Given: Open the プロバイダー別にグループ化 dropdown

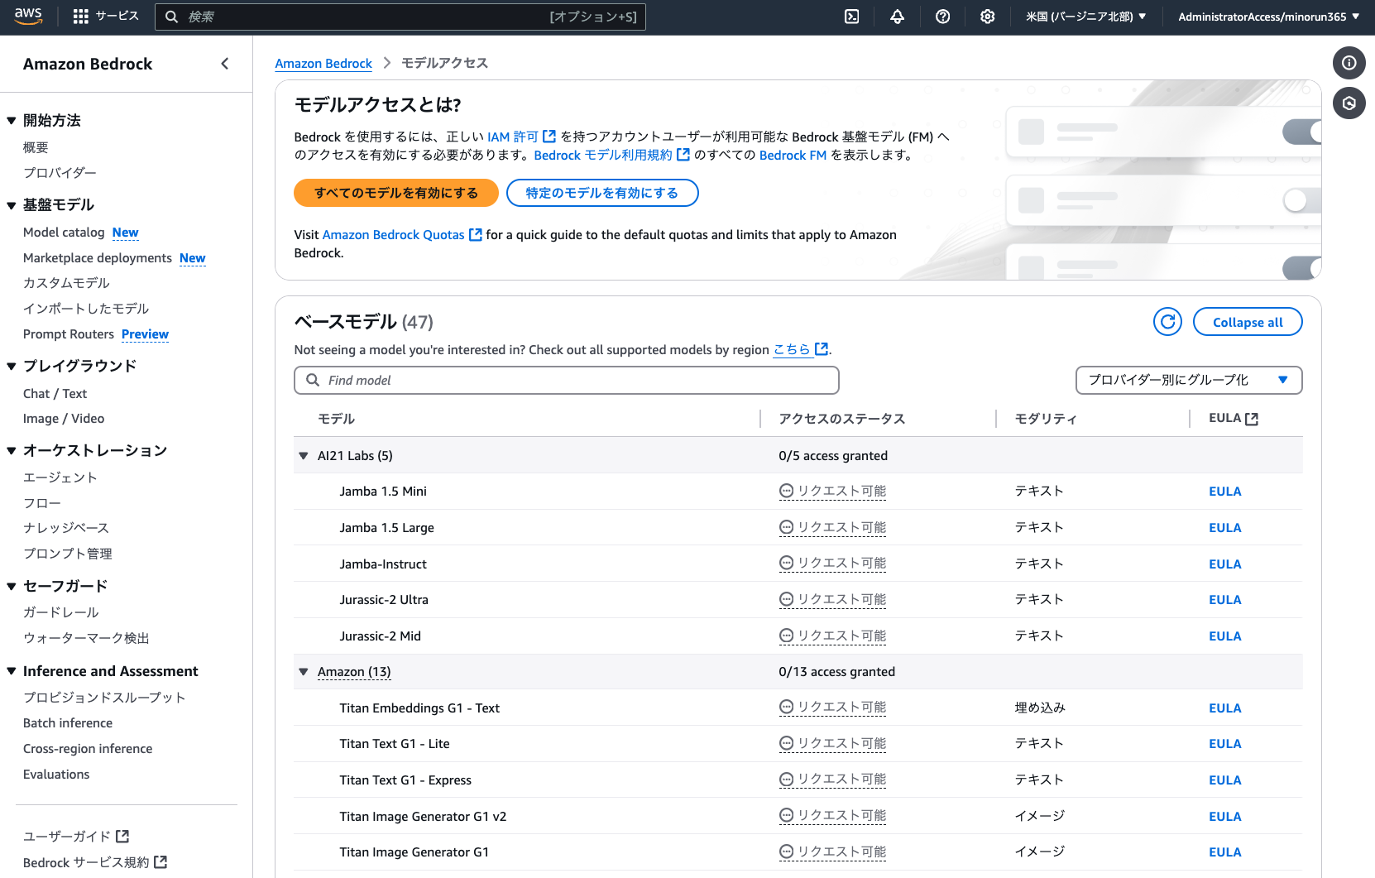Looking at the screenshot, I should click(x=1189, y=380).
